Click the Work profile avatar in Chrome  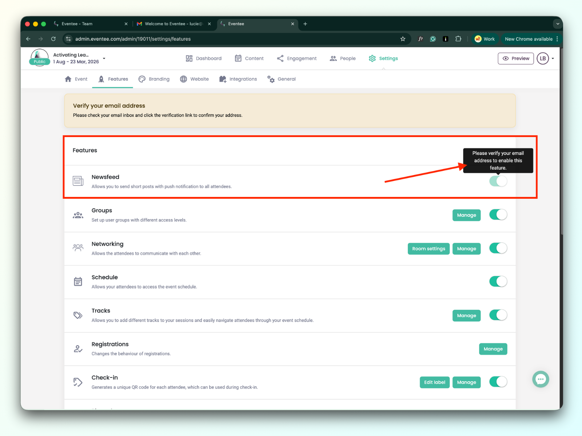click(478, 39)
